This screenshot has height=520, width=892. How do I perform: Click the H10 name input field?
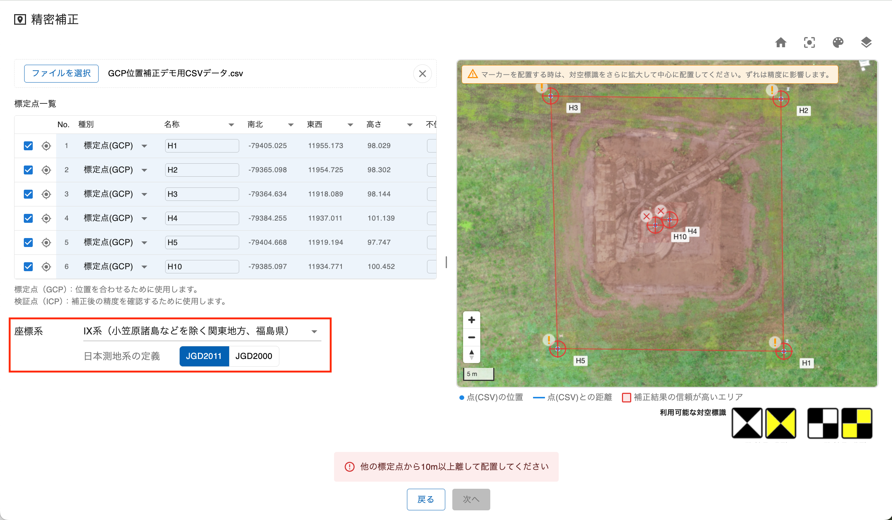pos(202,267)
